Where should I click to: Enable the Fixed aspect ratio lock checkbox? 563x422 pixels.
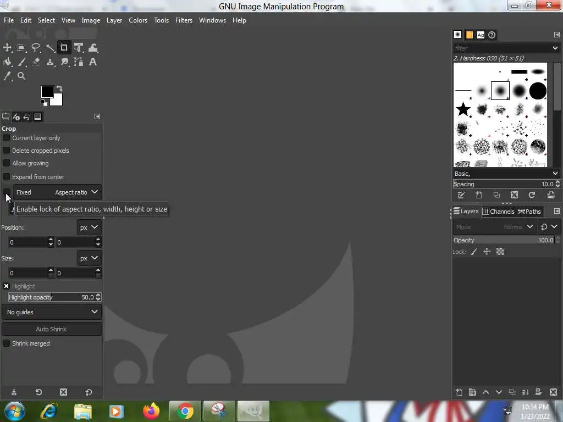click(x=7, y=192)
